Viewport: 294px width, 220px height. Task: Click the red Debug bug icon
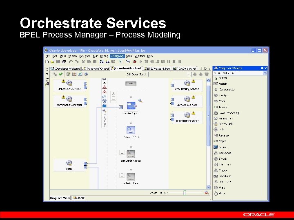(x=135, y=62)
